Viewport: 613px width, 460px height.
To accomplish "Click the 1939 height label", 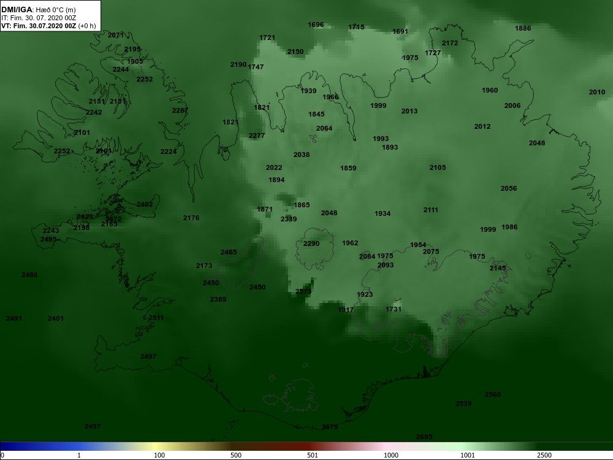I will point(308,91).
